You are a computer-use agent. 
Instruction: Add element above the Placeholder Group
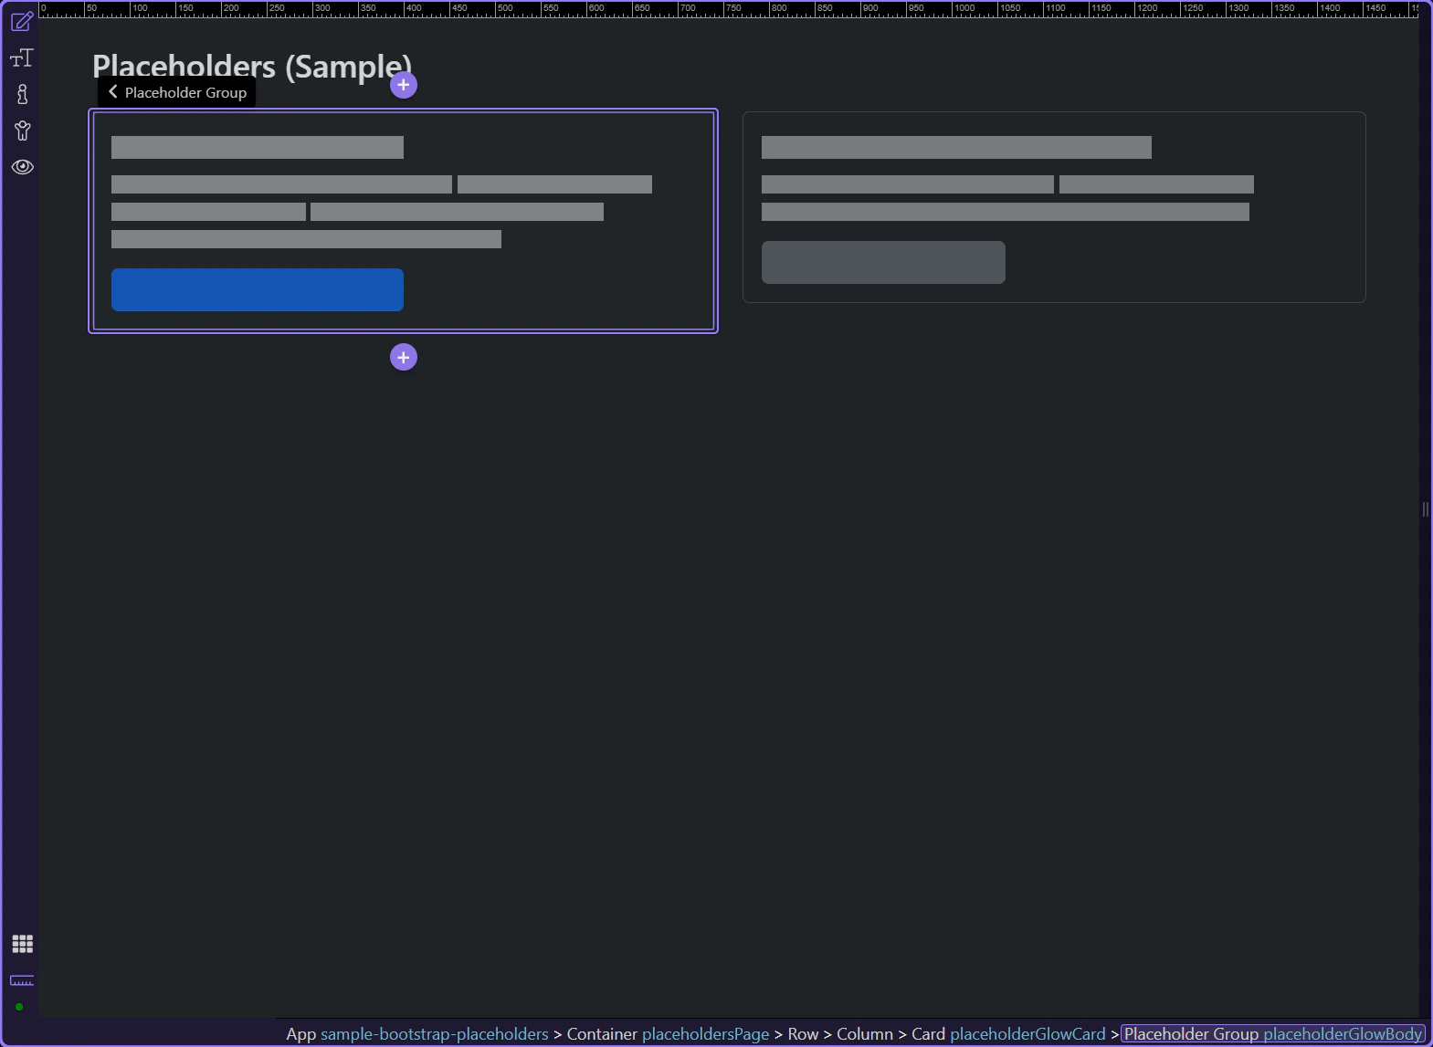point(404,85)
